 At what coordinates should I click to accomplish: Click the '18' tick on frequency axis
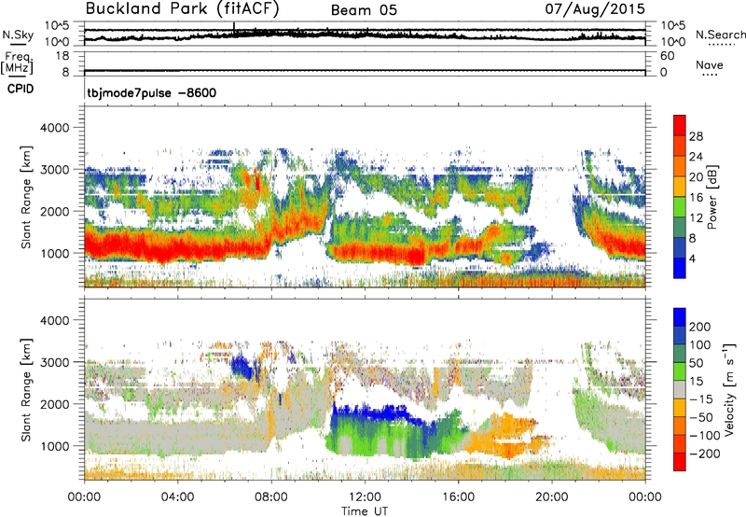[62, 56]
